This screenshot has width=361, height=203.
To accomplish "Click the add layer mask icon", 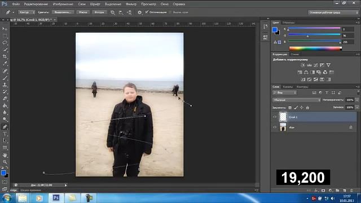I will [323, 191].
